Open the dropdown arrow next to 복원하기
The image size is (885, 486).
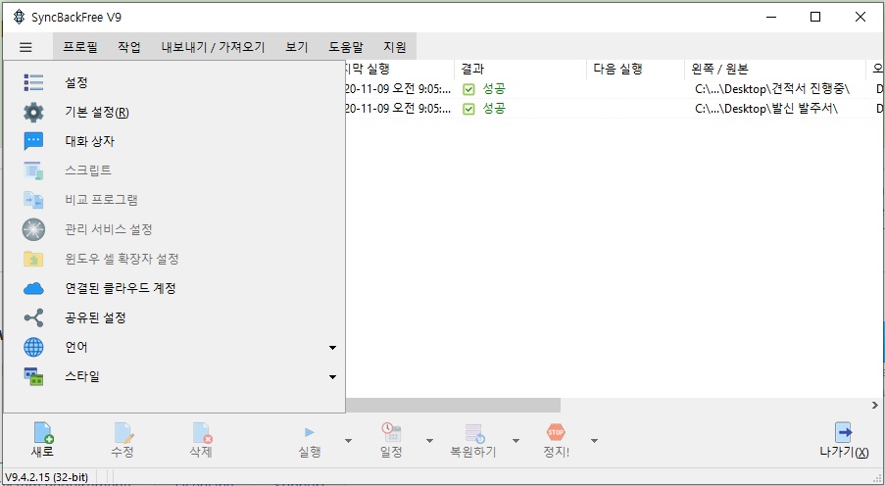coord(516,441)
